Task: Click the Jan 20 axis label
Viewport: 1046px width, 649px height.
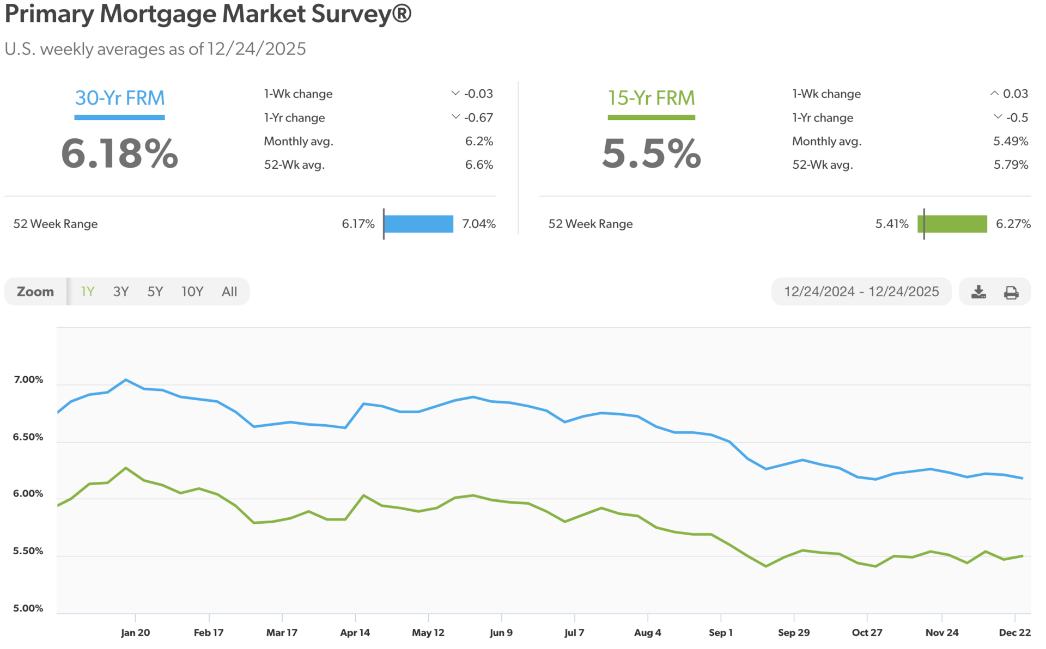Action: 135,633
